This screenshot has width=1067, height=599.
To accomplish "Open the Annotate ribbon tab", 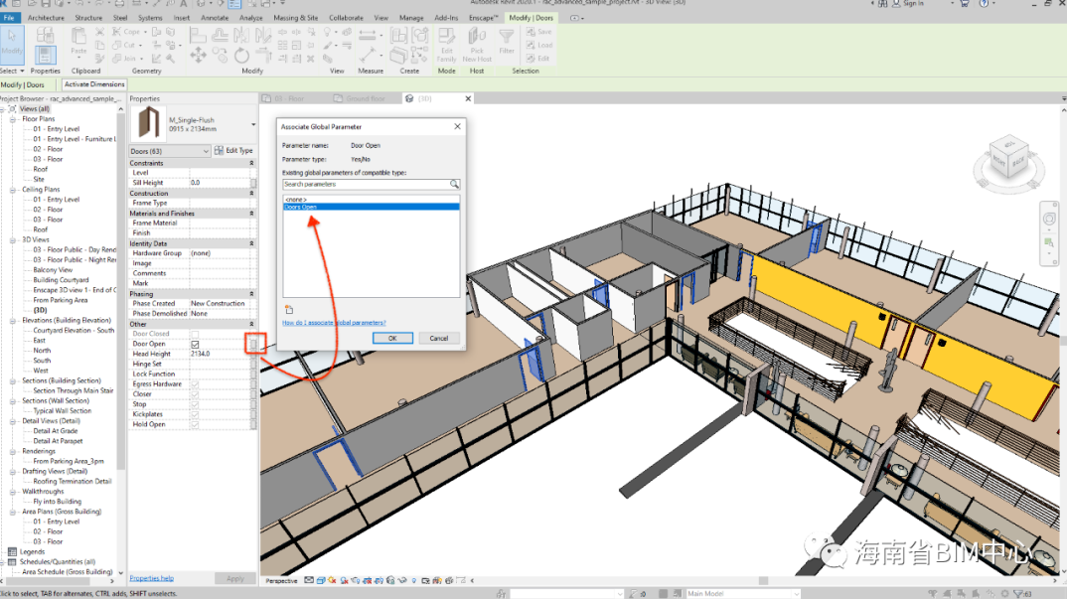I will click(x=215, y=18).
